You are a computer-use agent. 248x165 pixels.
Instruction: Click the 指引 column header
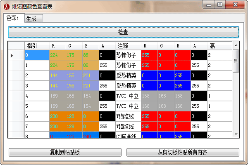pos(37,46)
